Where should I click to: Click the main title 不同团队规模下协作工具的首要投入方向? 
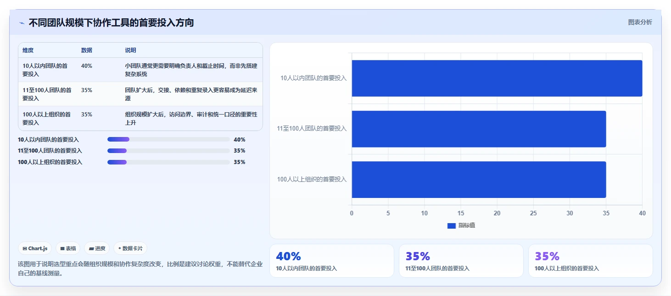pyautogui.click(x=111, y=22)
